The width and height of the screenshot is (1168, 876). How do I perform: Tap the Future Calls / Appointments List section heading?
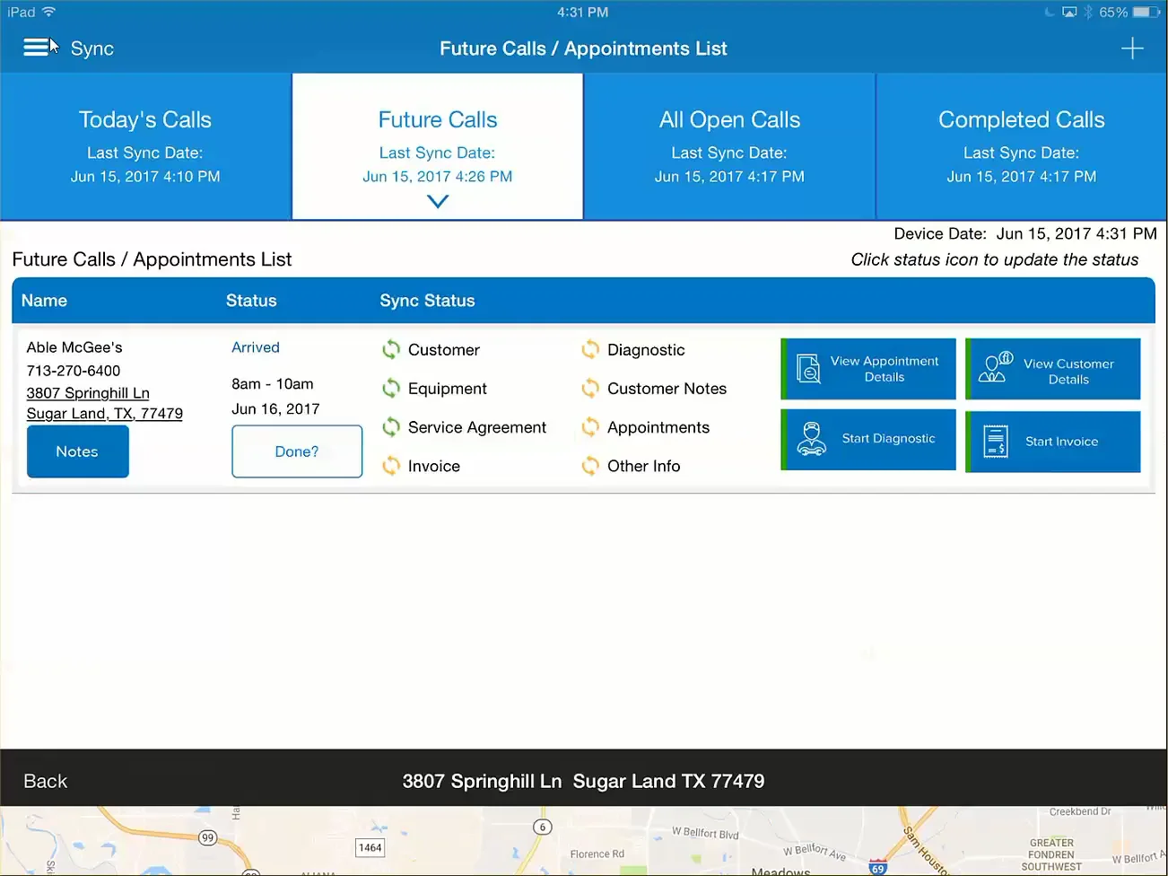tap(152, 259)
